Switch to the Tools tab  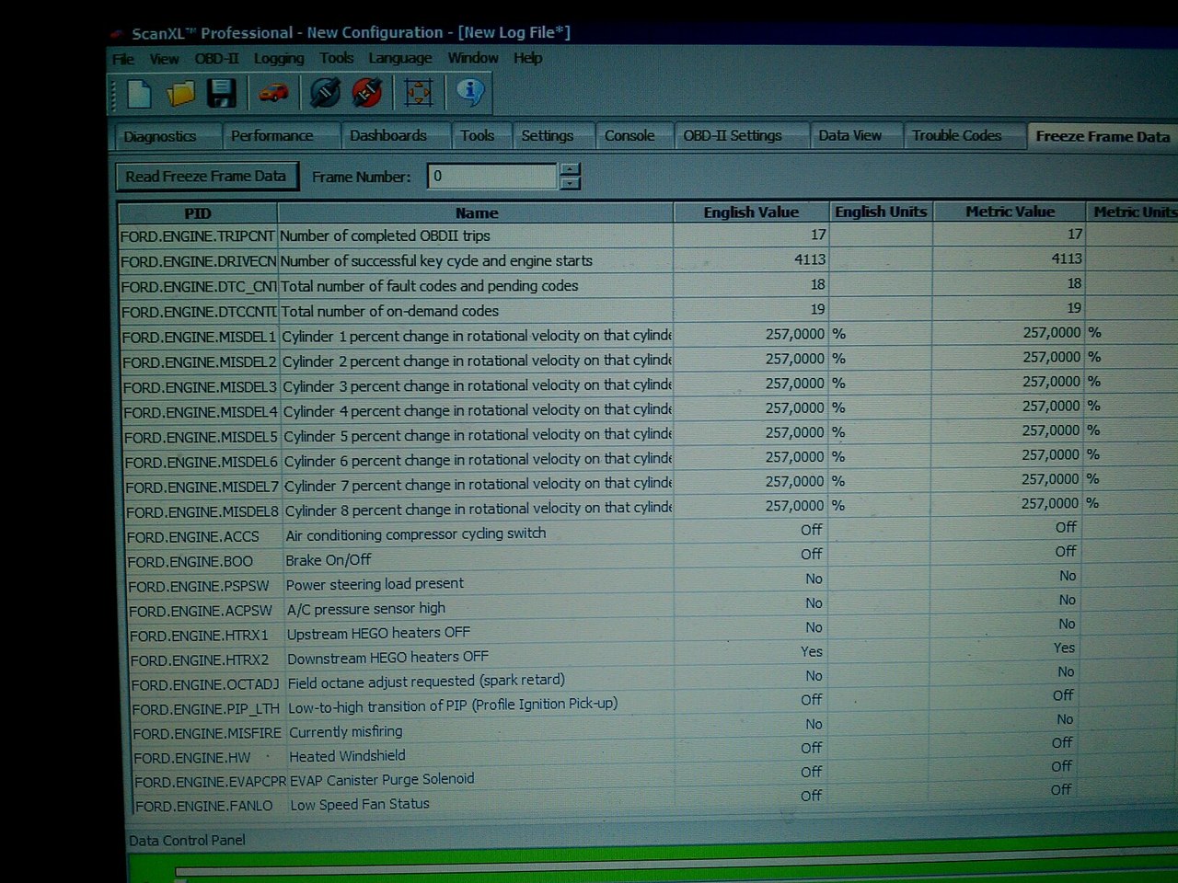[480, 135]
